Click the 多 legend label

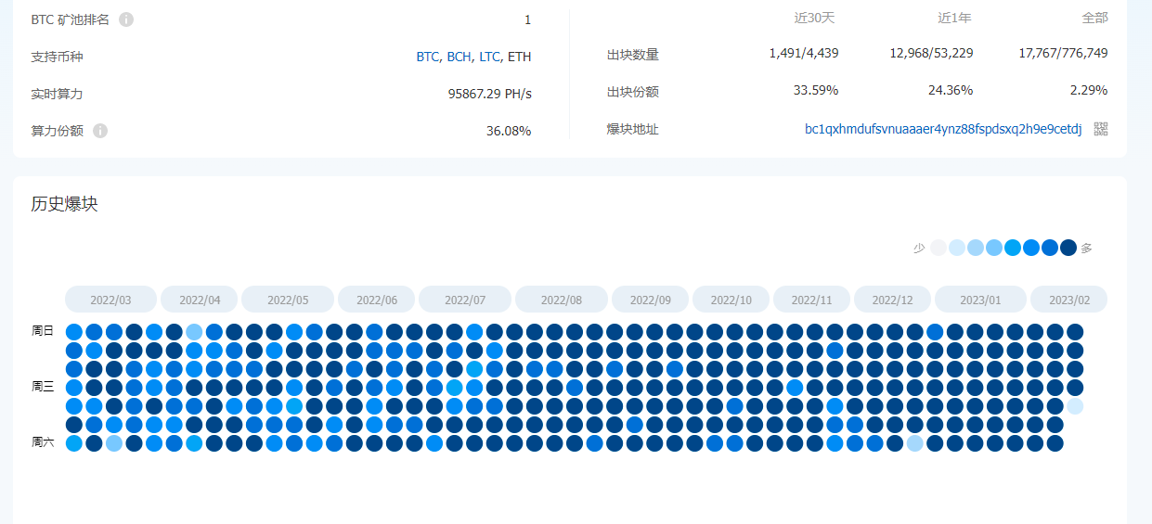coord(1086,248)
